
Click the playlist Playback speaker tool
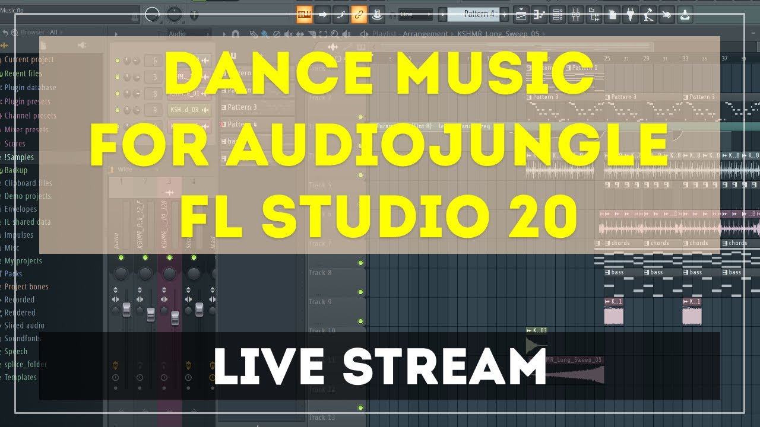[346, 34]
